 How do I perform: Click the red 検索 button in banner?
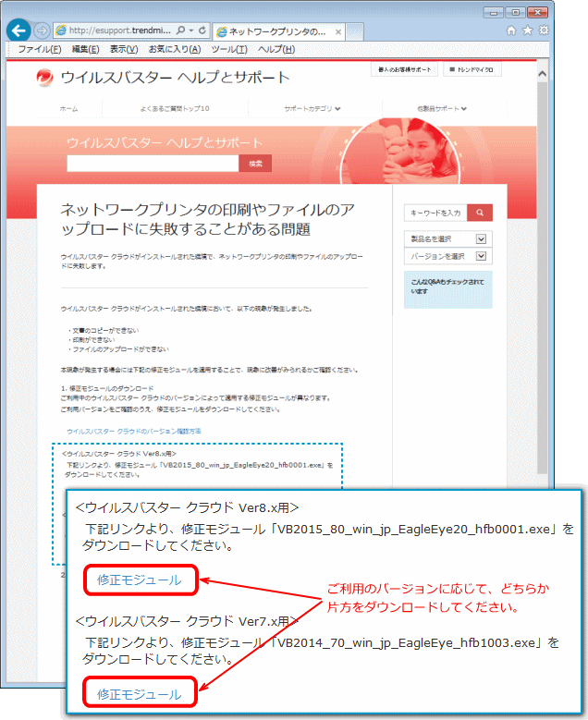(255, 164)
